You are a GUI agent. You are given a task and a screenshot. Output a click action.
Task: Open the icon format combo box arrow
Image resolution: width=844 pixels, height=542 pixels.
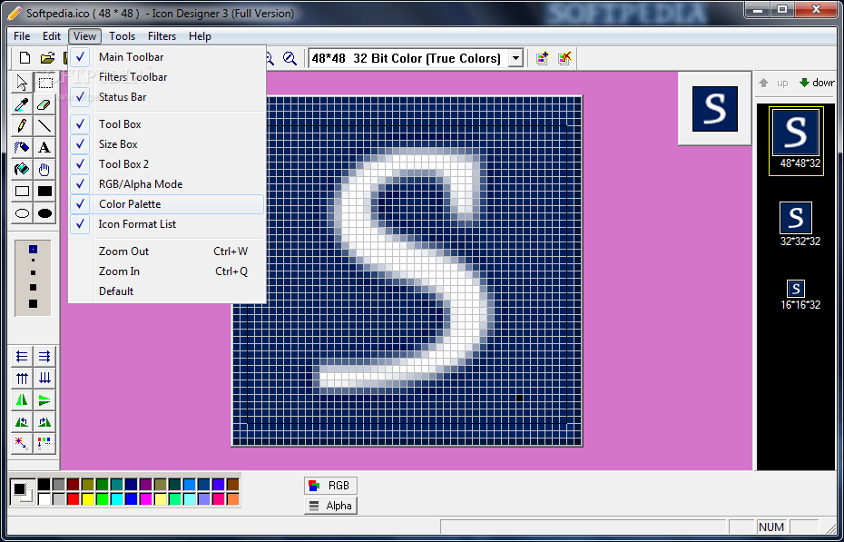point(515,58)
